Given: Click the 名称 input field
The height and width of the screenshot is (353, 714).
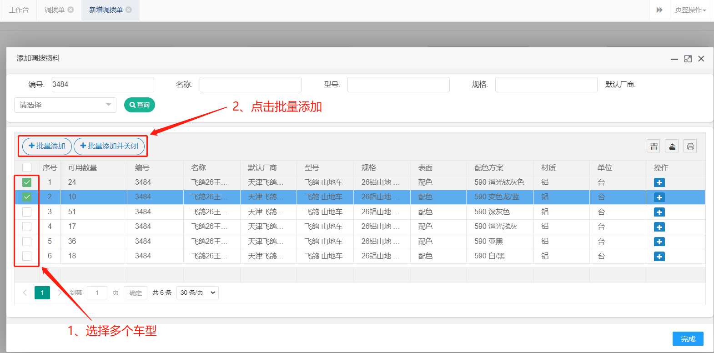Looking at the screenshot, I should (251, 85).
